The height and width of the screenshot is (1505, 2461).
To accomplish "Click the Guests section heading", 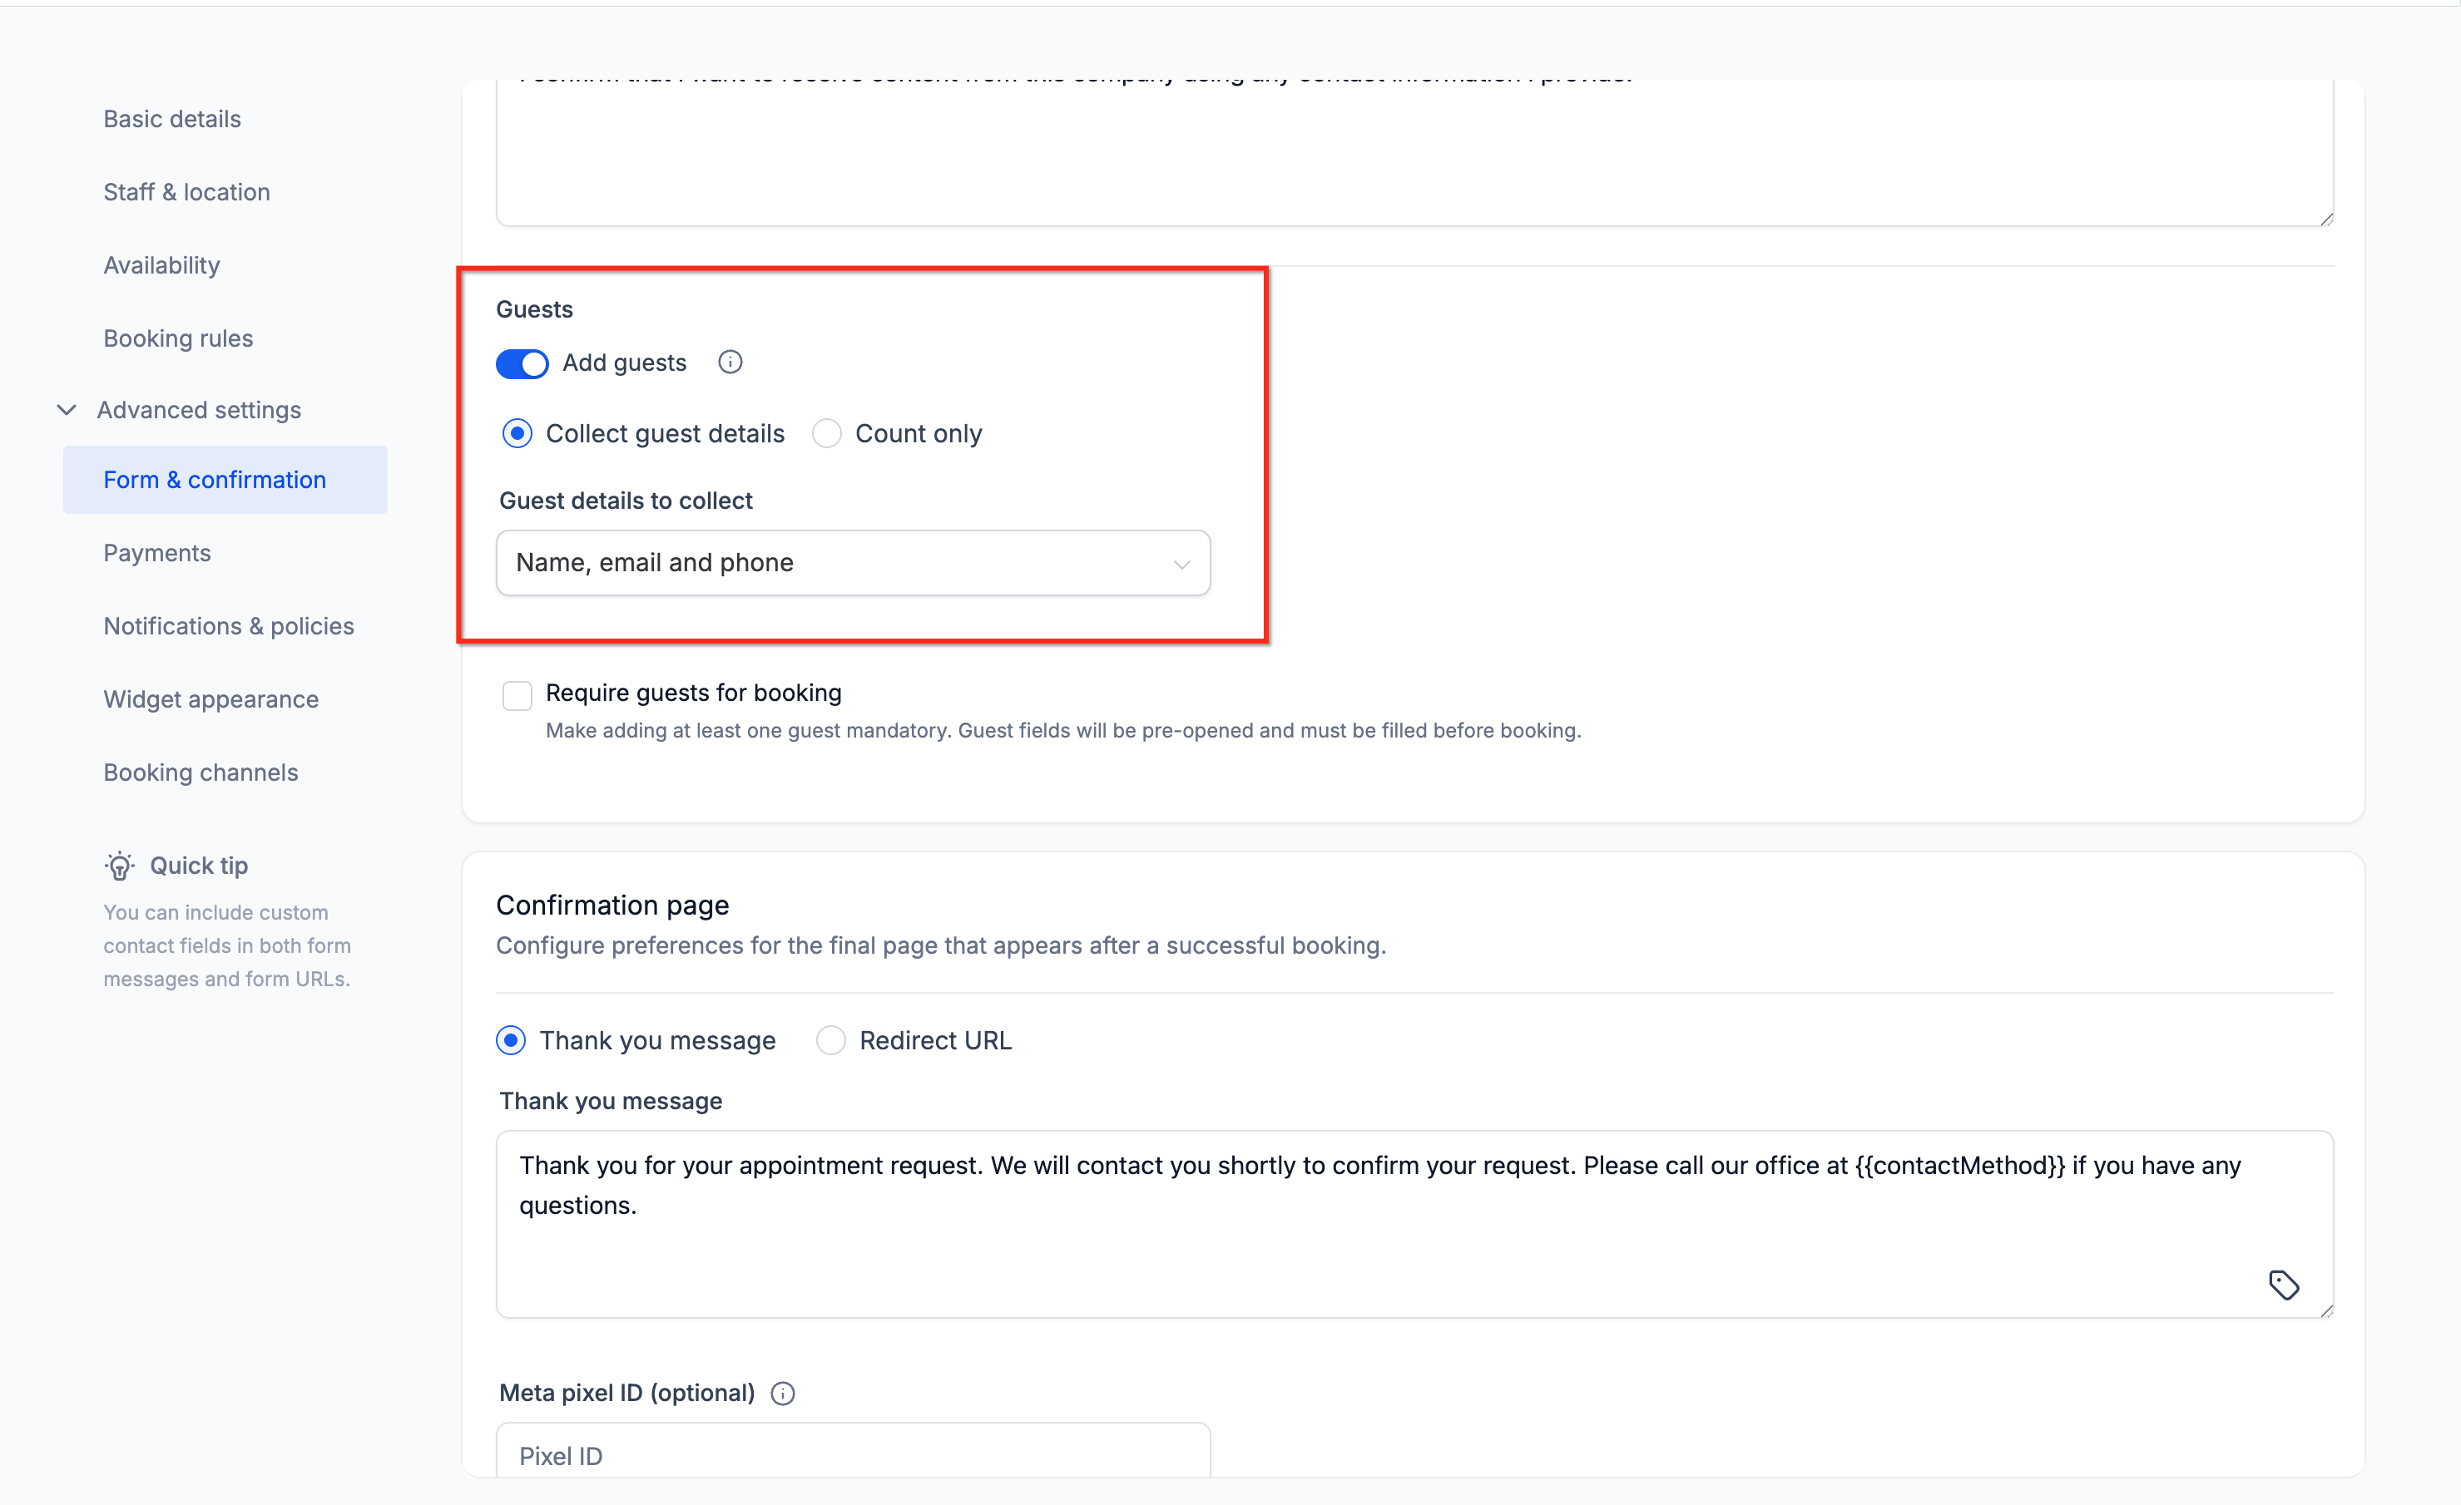I will point(534,309).
